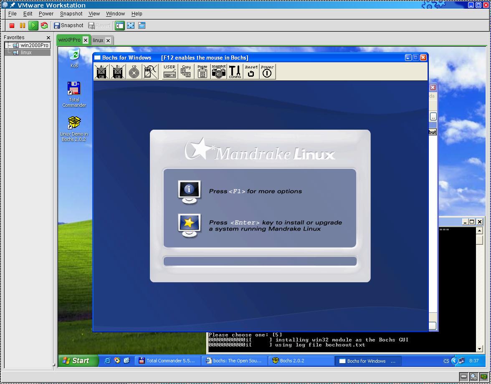Switch to full screen mode icon

[131, 26]
